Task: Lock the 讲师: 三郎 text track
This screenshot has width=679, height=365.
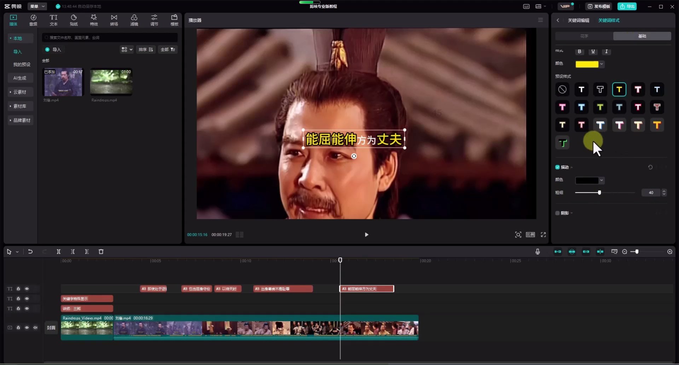Action: point(18,308)
